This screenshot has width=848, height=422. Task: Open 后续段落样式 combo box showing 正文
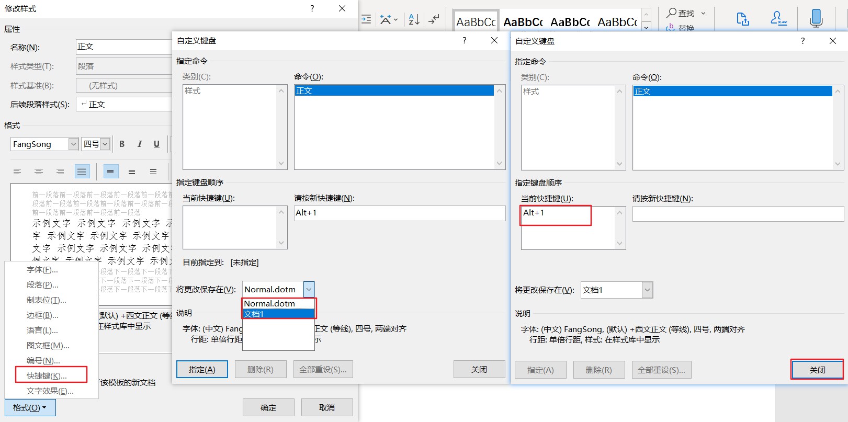124,104
